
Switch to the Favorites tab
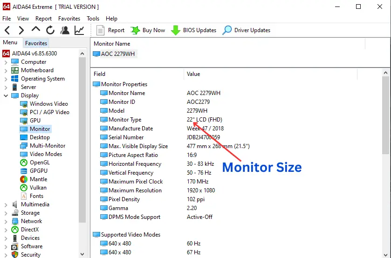(x=36, y=43)
